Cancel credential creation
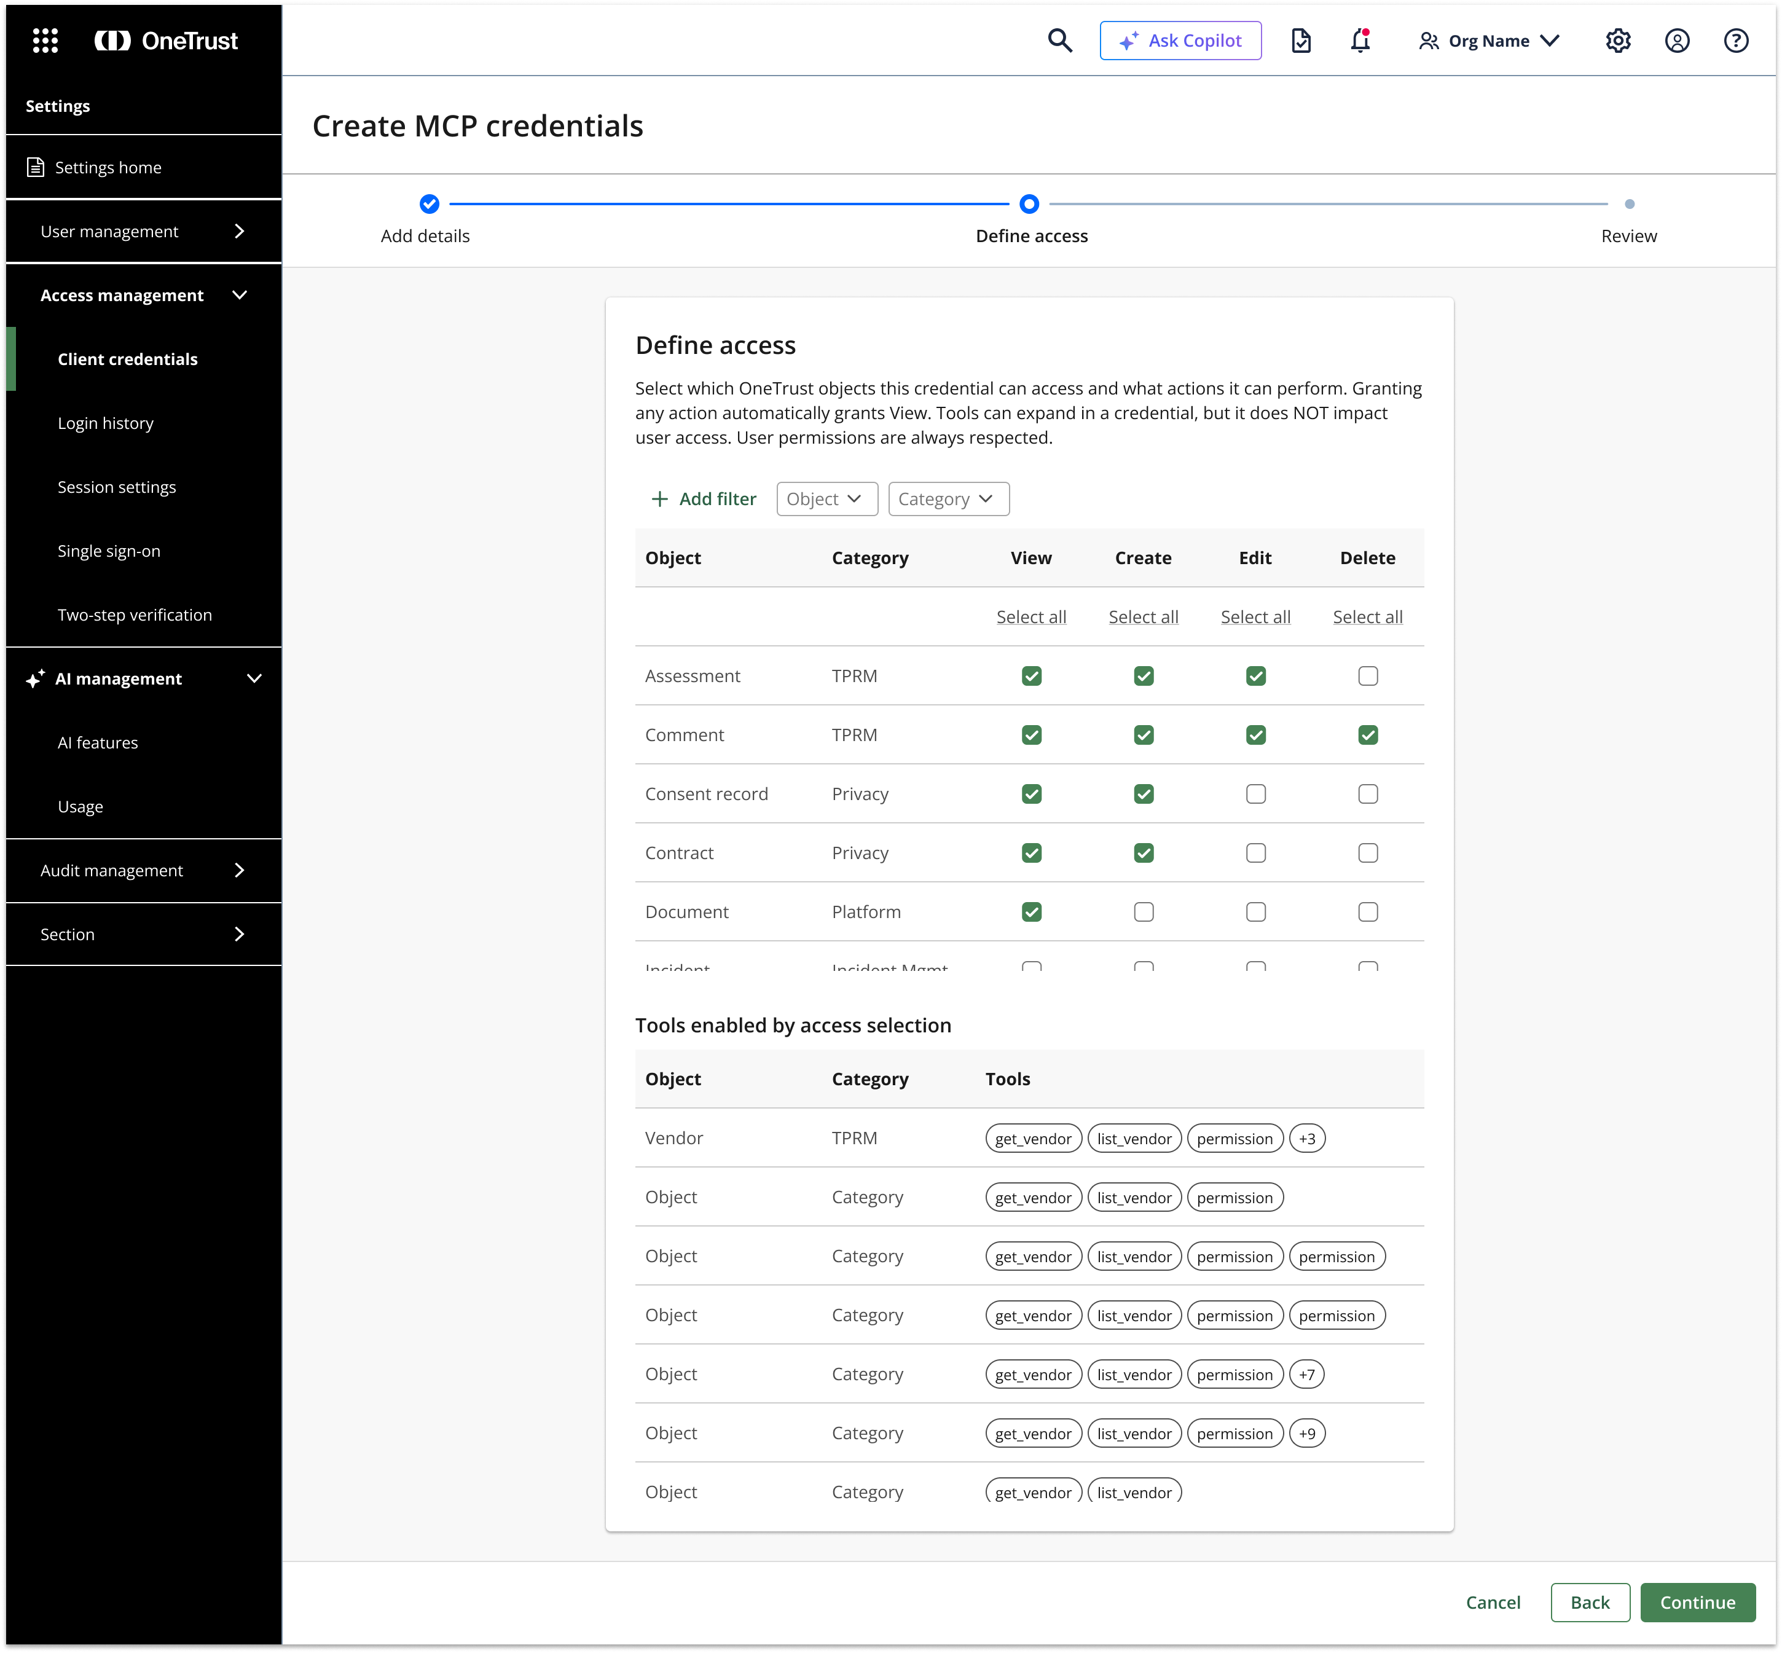 click(1492, 1602)
